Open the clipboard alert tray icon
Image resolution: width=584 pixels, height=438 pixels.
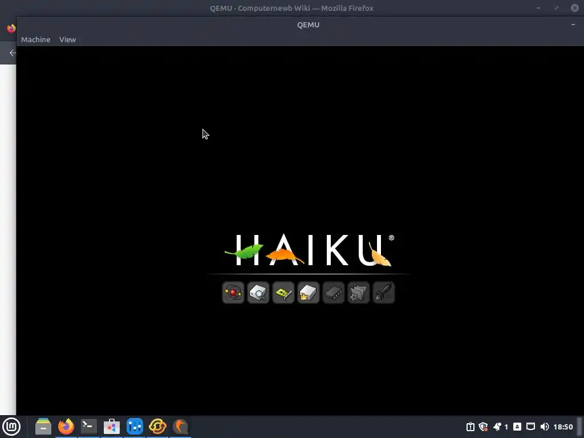pos(471,427)
